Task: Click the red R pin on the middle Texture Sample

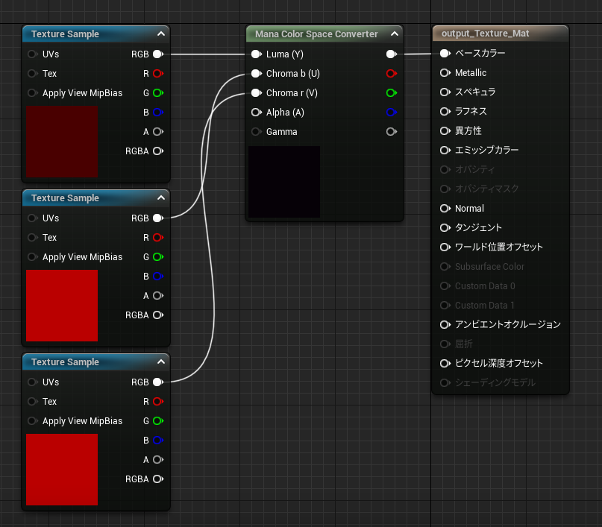Action: point(158,238)
